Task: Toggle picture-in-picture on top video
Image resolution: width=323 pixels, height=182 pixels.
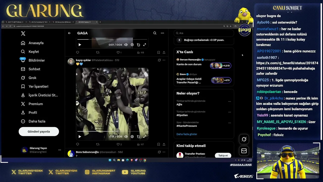Action: [x=139, y=45]
